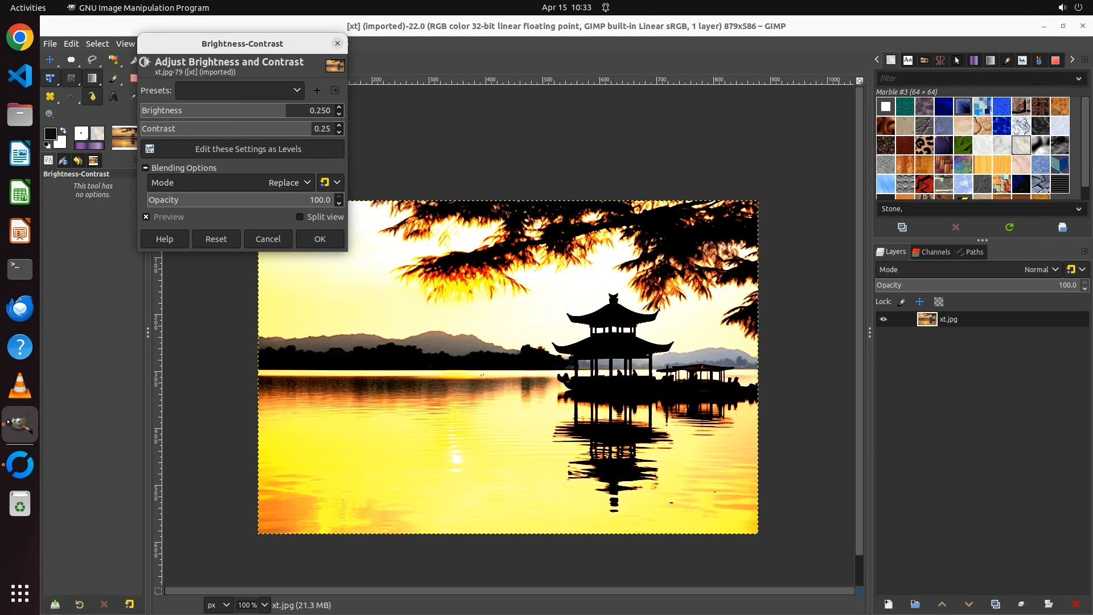
Task: Pick the Text tool
Action: click(x=113, y=97)
